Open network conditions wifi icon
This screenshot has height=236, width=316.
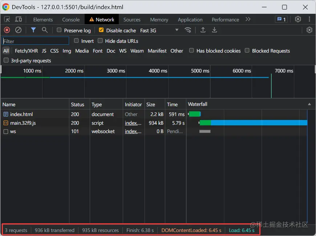(x=188, y=30)
